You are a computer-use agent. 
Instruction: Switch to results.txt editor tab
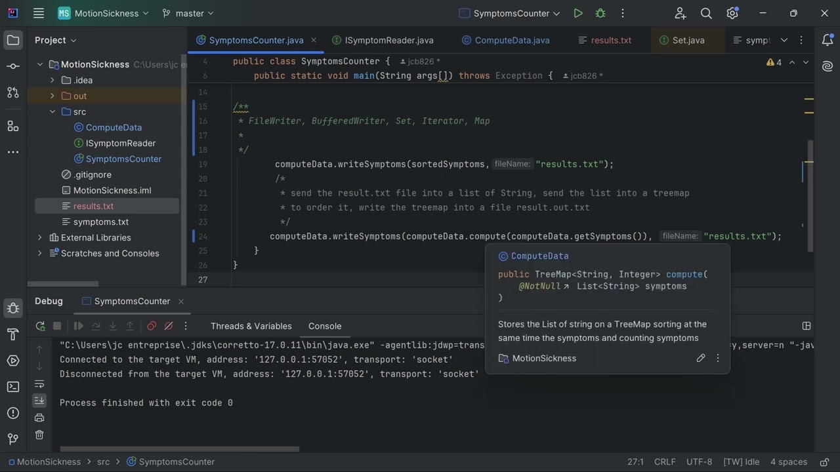[604, 40]
